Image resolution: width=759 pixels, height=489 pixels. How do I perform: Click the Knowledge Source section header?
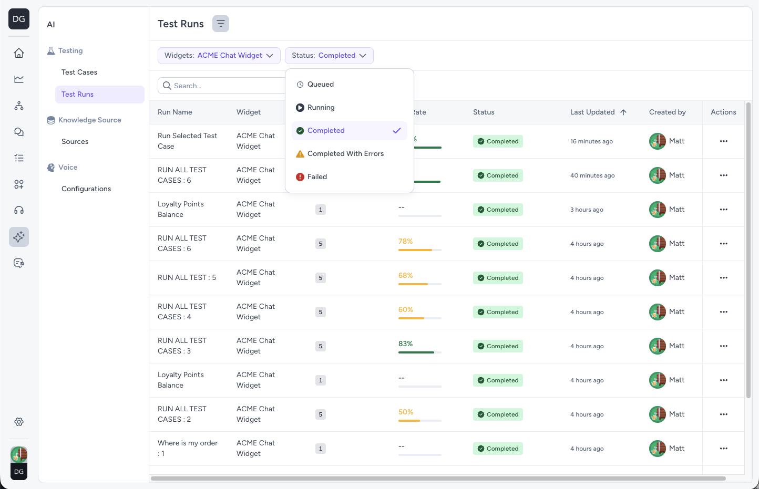pyautogui.click(x=84, y=120)
